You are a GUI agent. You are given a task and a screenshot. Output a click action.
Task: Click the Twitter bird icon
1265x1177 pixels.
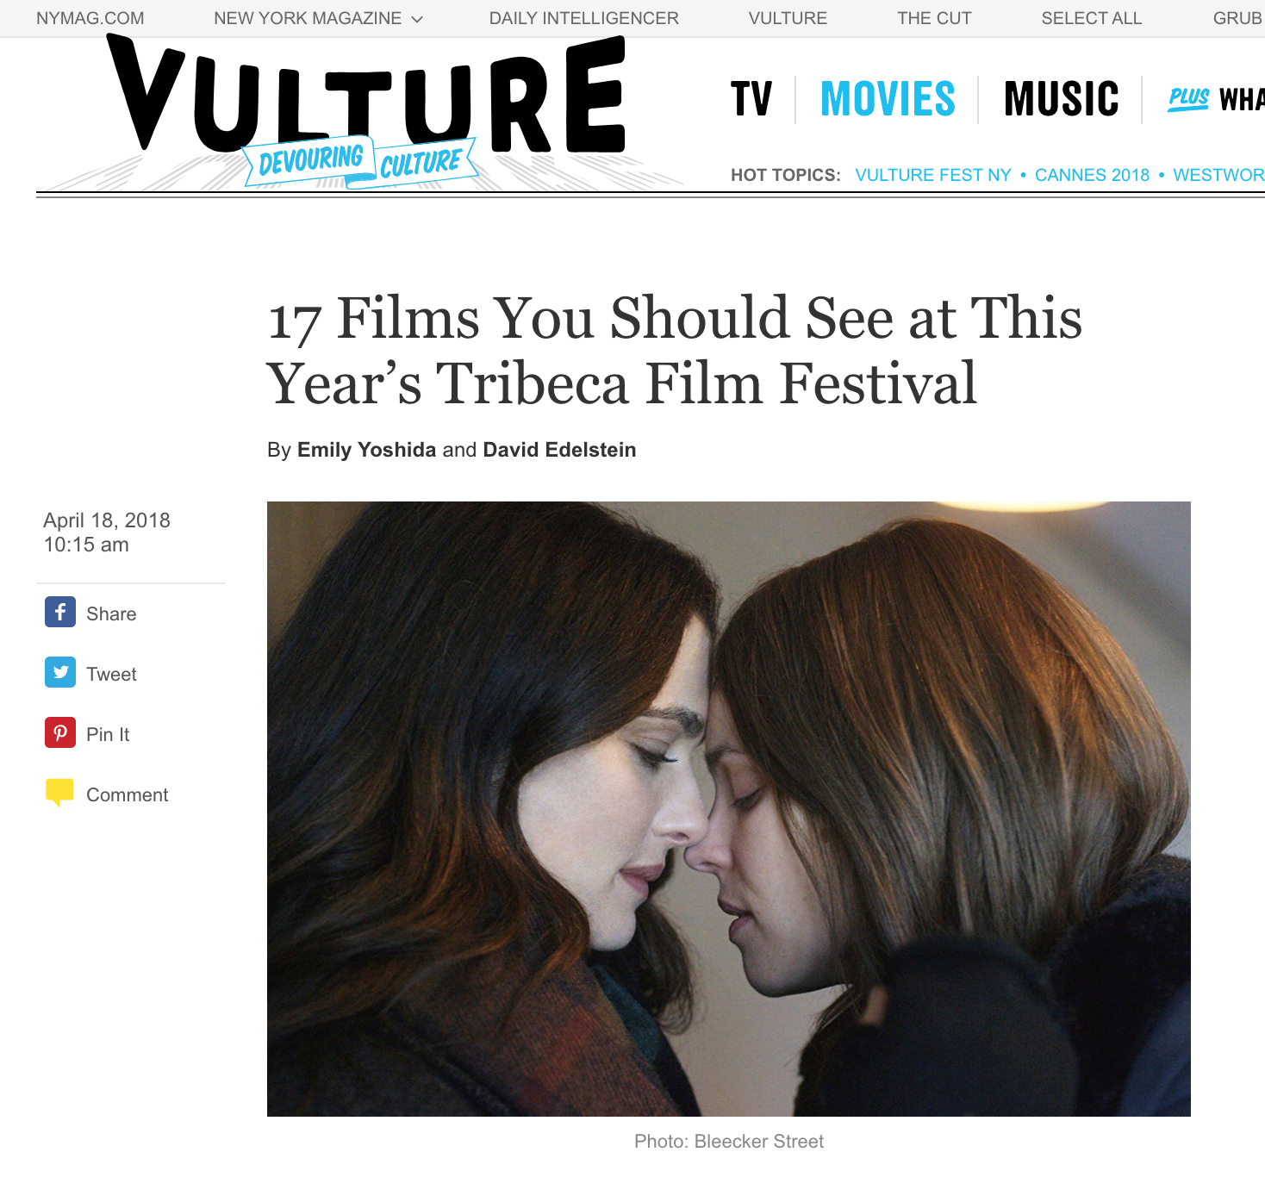[60, 673]
